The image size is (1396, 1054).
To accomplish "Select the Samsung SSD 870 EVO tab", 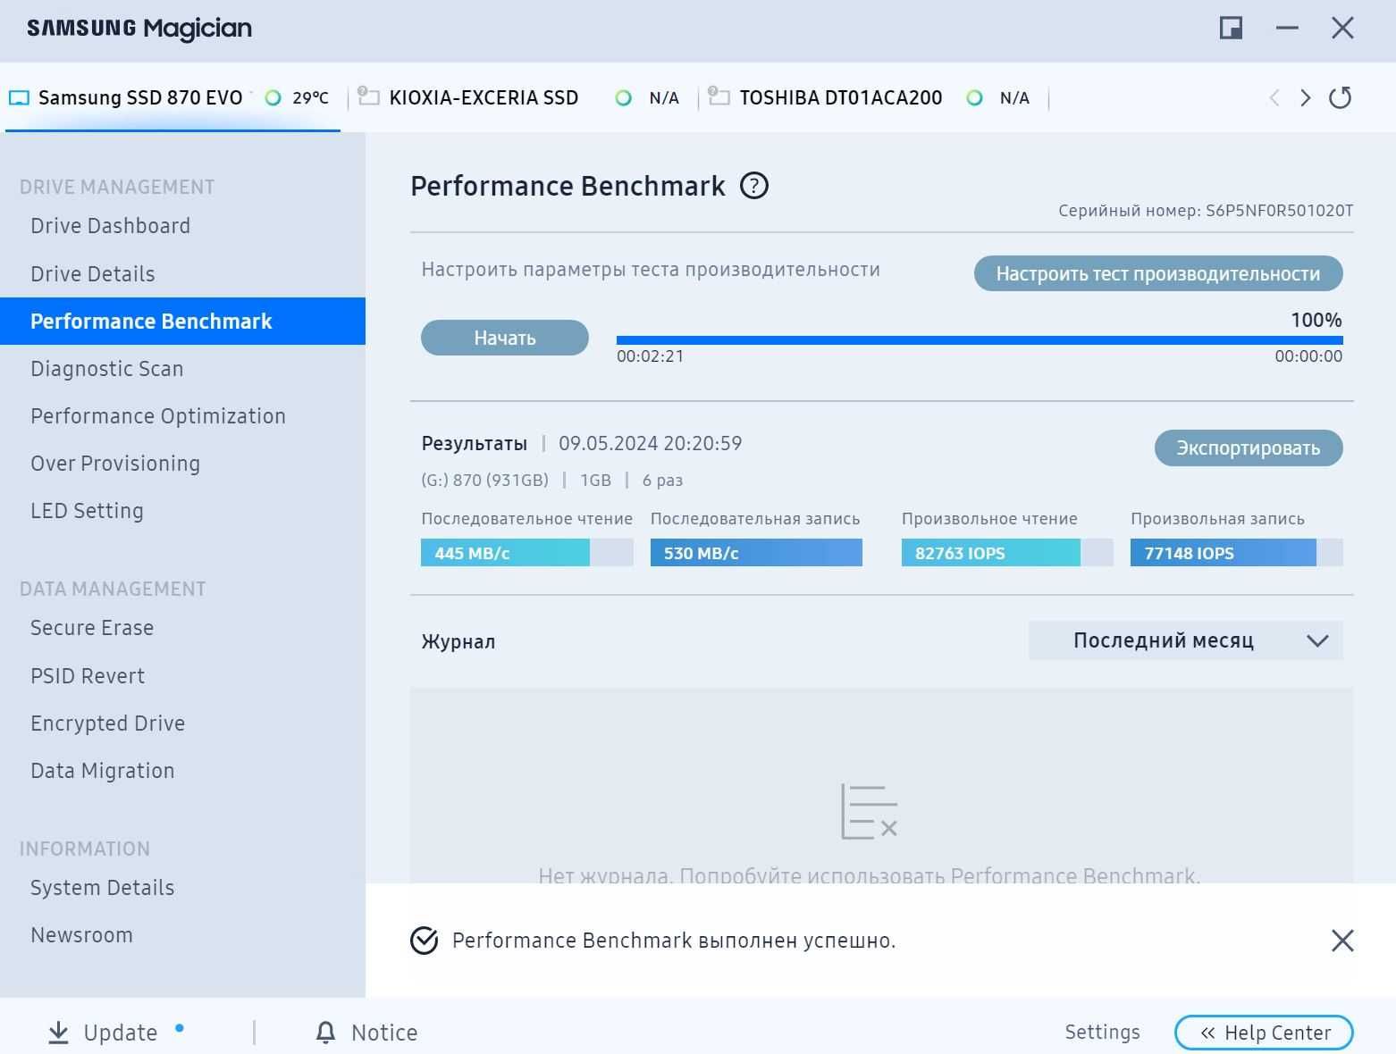I will [x=172, y=97].
